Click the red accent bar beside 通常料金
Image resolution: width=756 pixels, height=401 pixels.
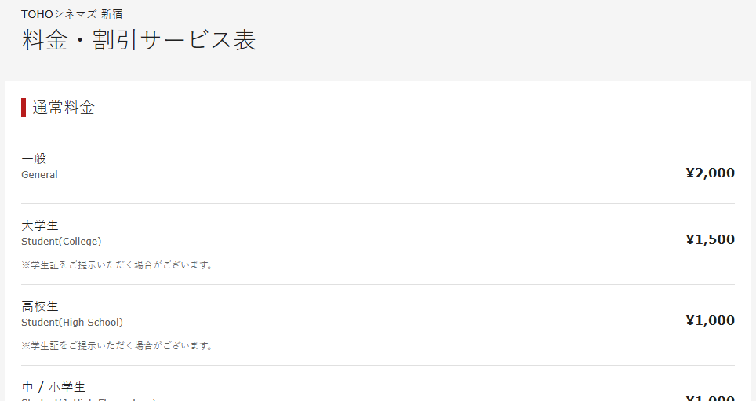point(24,108)
